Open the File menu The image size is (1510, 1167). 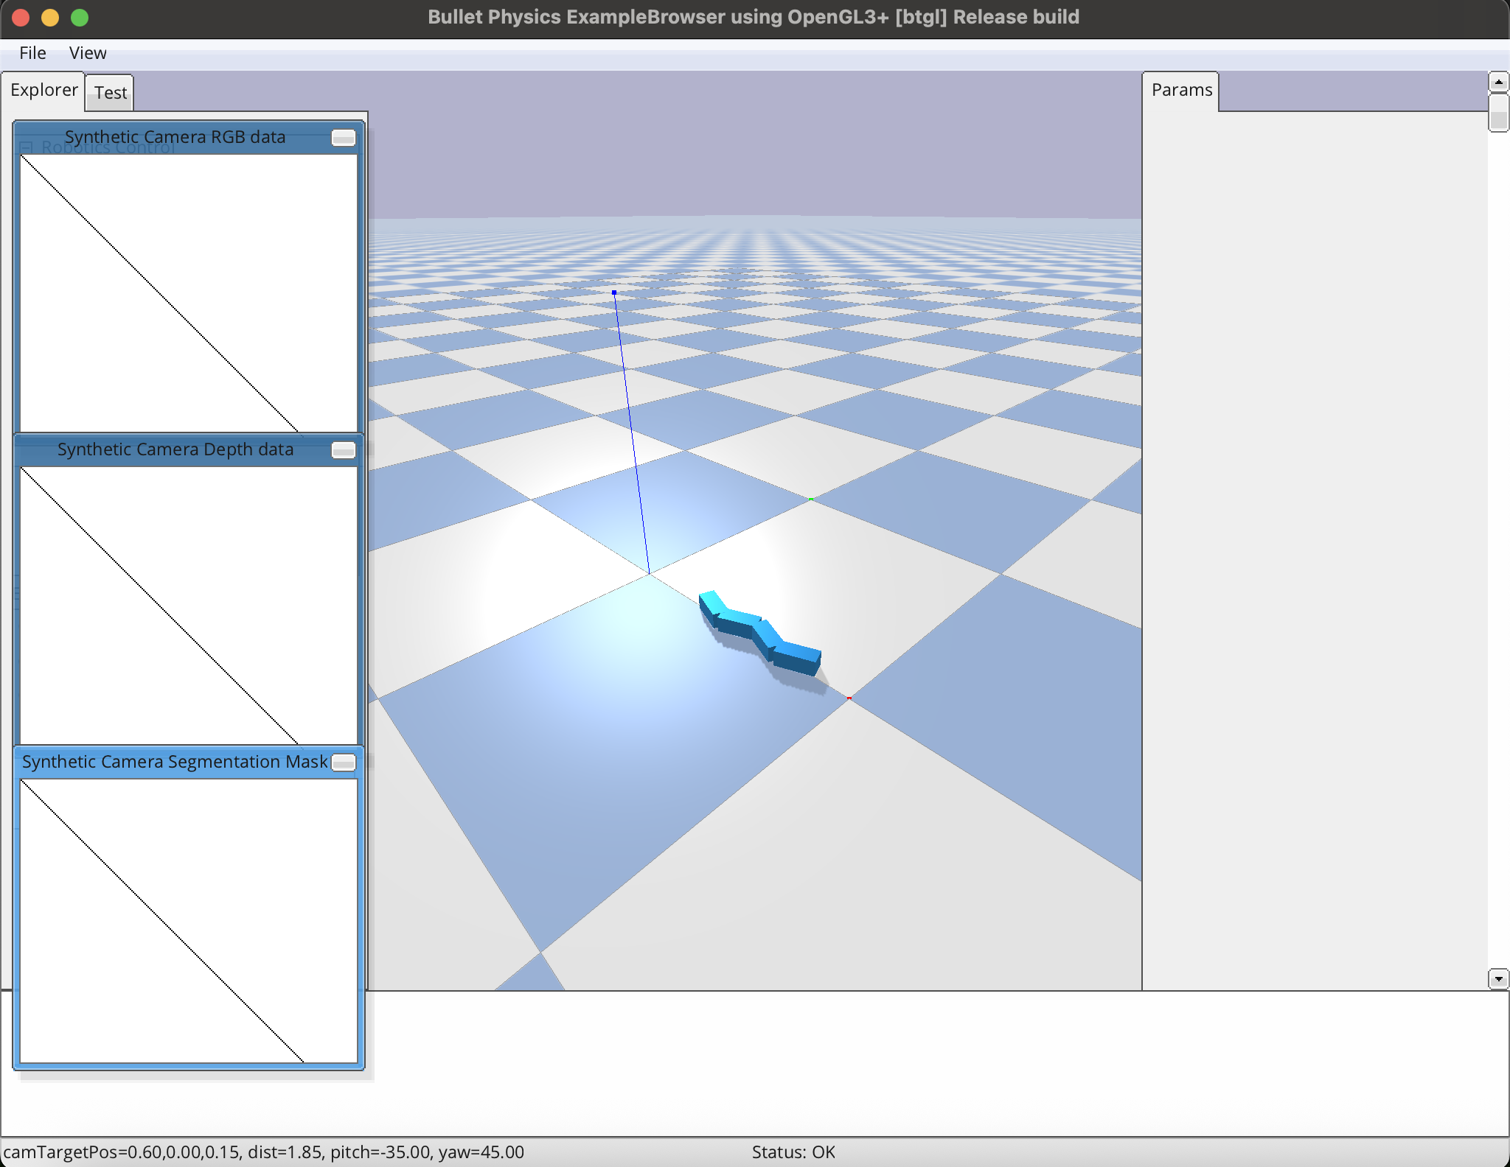click(x=32, y=52)
